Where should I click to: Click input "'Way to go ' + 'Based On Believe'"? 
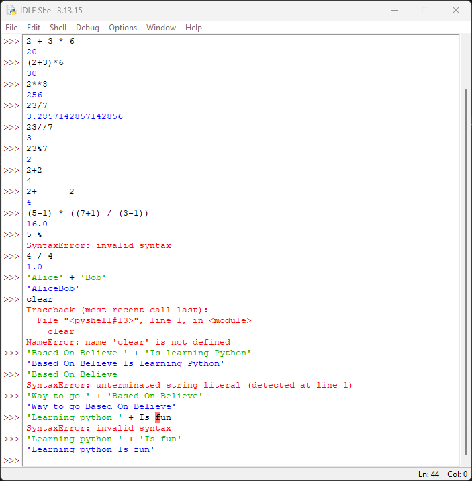115,396
